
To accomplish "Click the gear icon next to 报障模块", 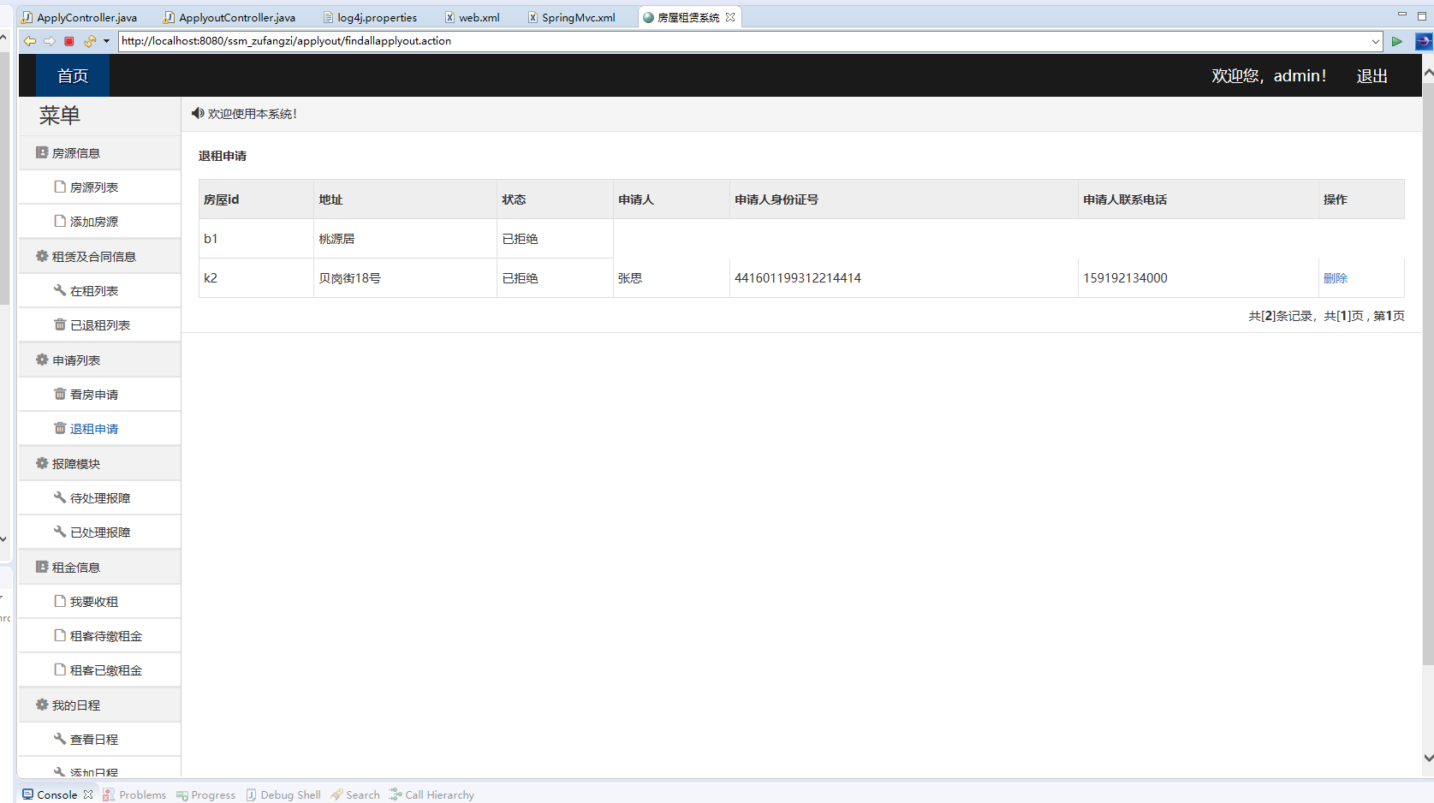I will [41, 462].
